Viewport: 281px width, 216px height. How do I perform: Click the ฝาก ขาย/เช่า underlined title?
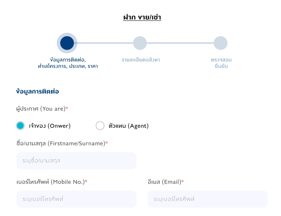(142, 17)
